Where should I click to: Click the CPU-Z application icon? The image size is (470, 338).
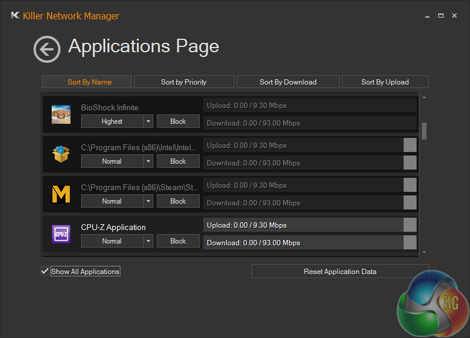tap(61, 234)
